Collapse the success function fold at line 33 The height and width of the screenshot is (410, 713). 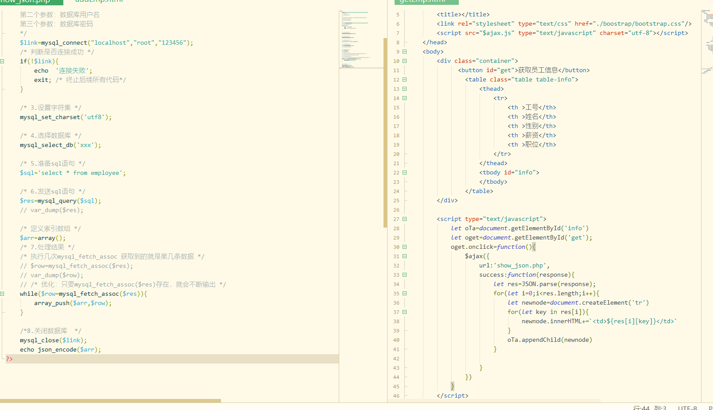tap(404, 275)
